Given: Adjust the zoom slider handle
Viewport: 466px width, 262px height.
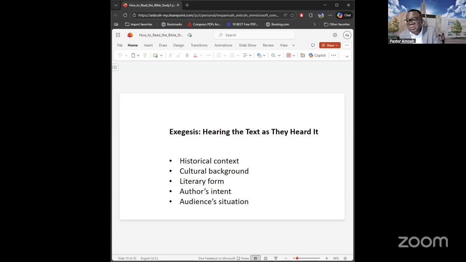Looking at the screenshot, I should (297, 258).
